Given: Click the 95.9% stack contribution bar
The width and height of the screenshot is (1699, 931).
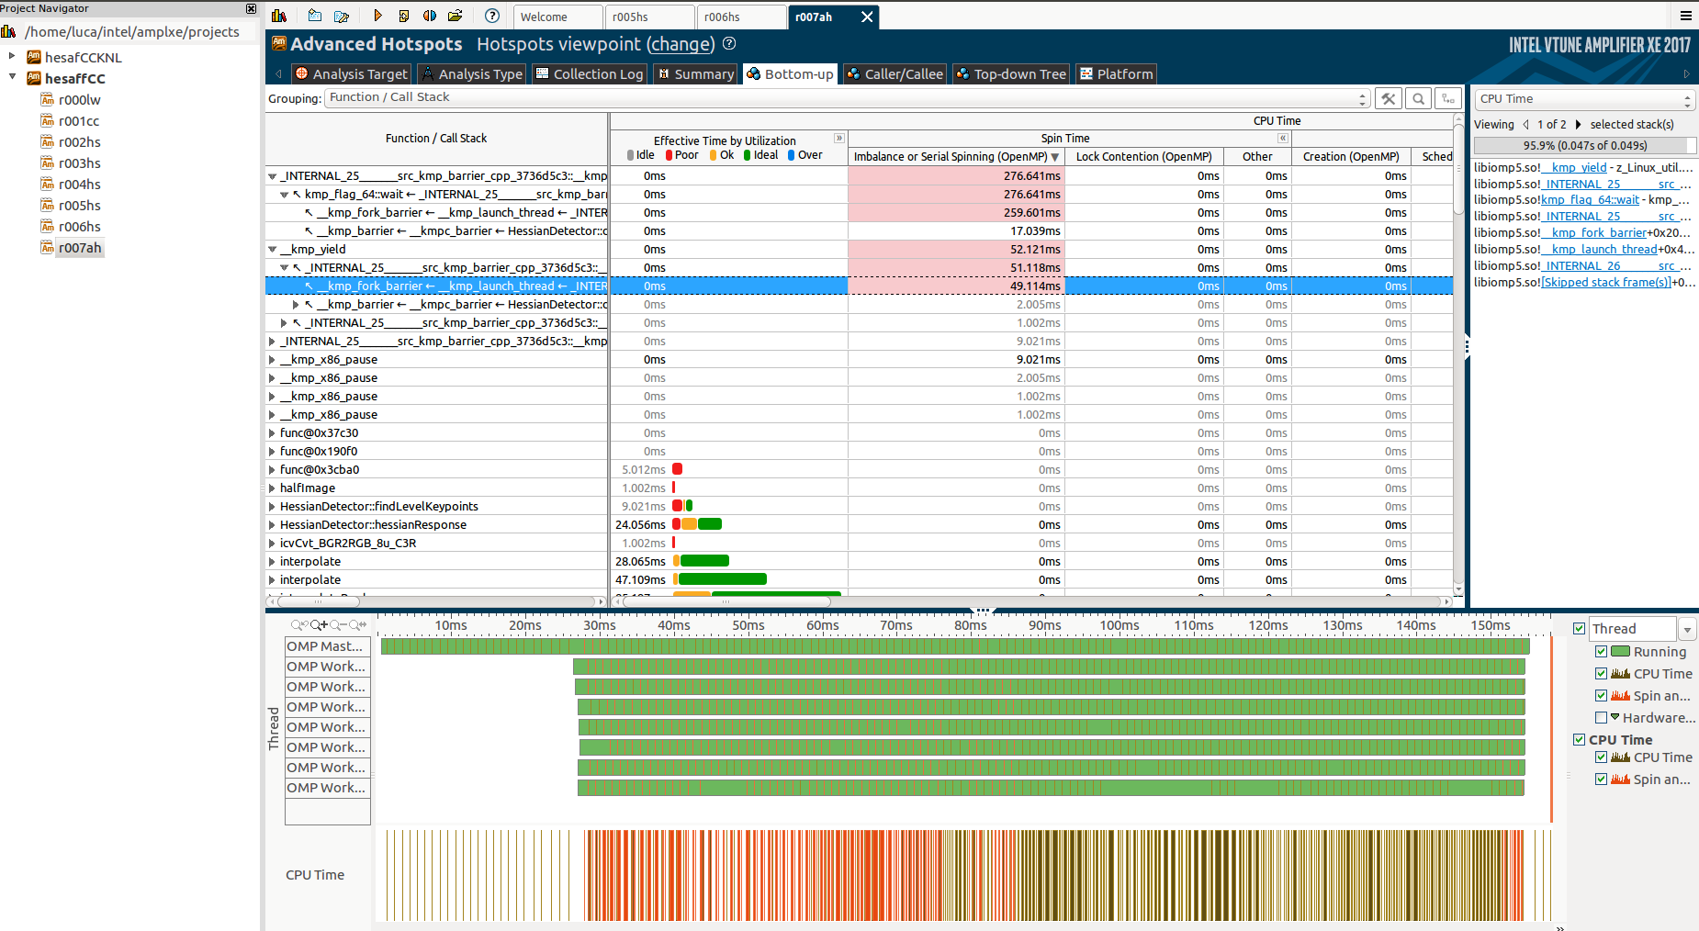Looking at the screenshot, I should coord(1585,145).
